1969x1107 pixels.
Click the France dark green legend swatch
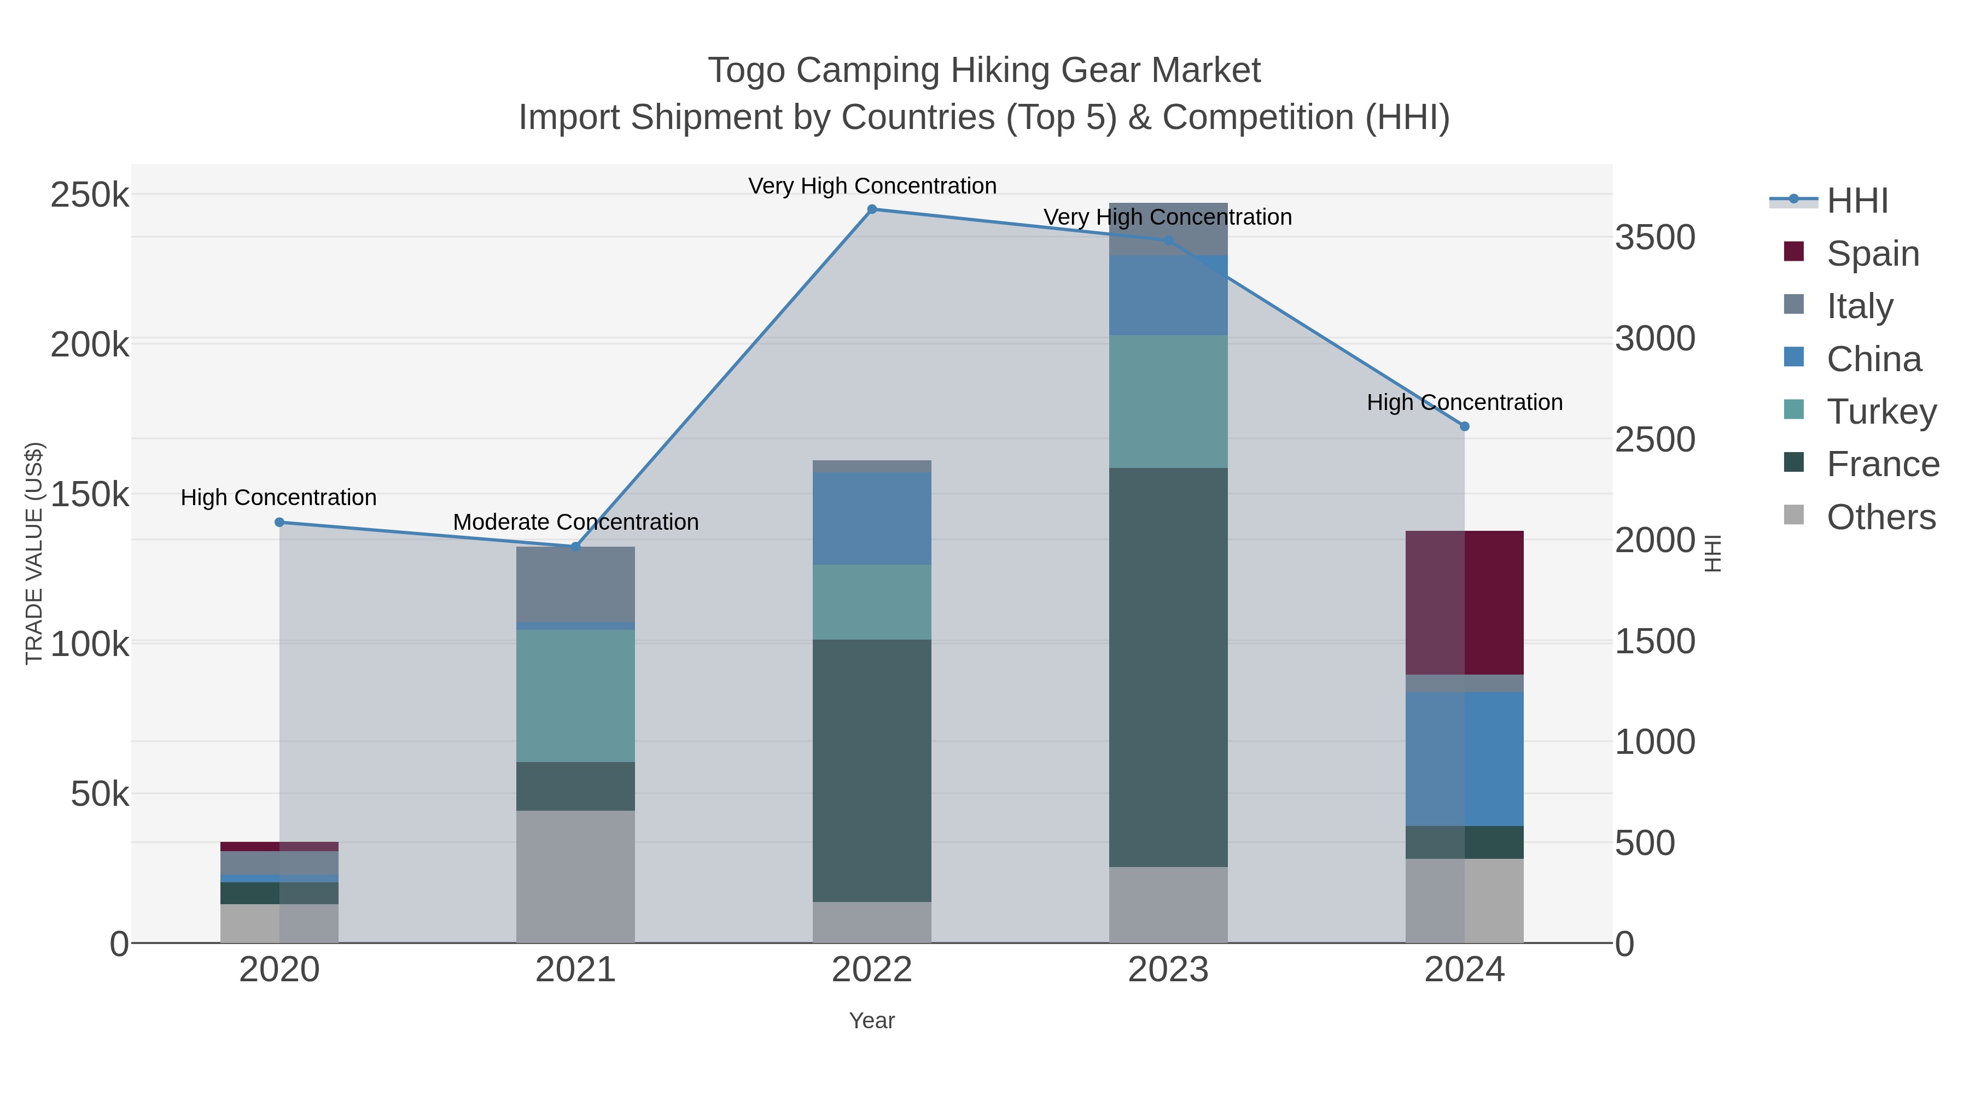tap(1793, 462)
